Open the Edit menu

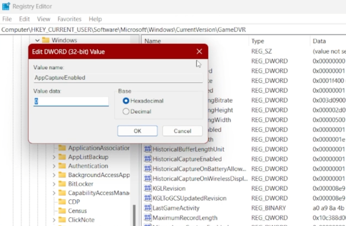(x=24, y=19)
